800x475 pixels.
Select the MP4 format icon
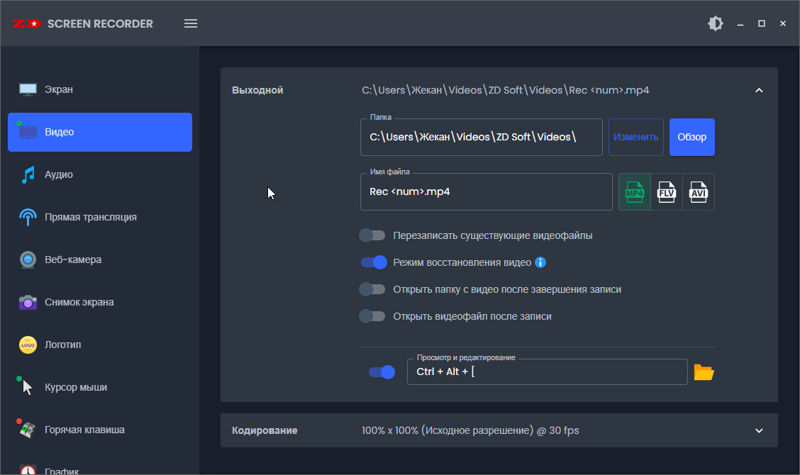[635, 192]
